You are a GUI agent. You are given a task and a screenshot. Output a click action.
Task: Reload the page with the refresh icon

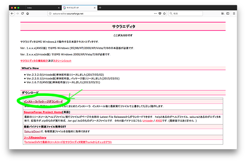(23, 13)
